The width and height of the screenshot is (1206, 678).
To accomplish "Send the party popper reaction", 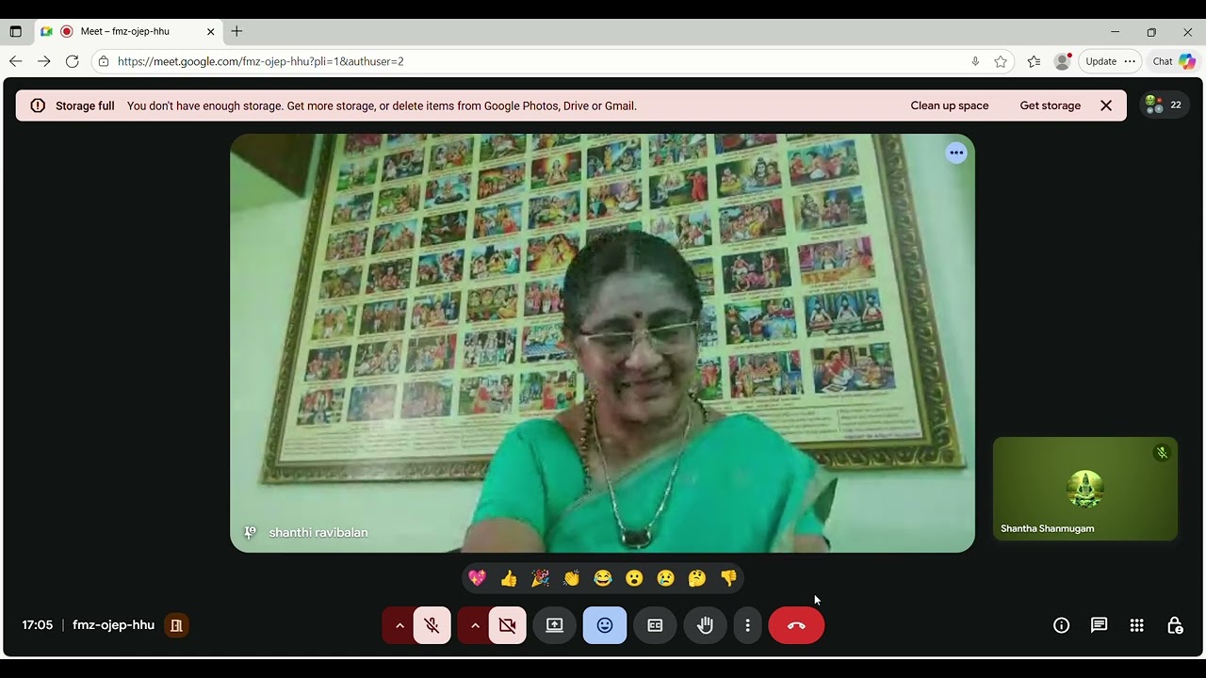I will point(540,578).
